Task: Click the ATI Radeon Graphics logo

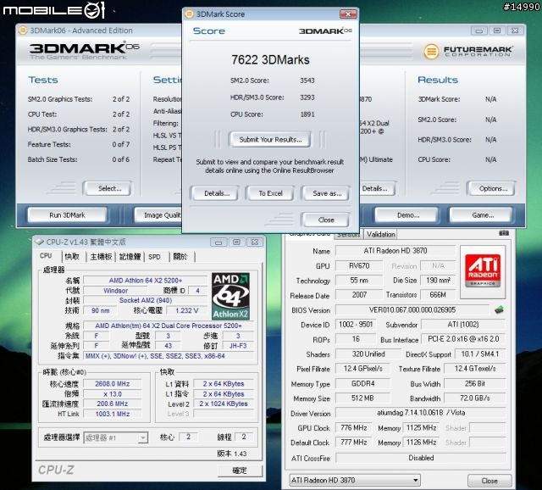Action: (483, 271)
